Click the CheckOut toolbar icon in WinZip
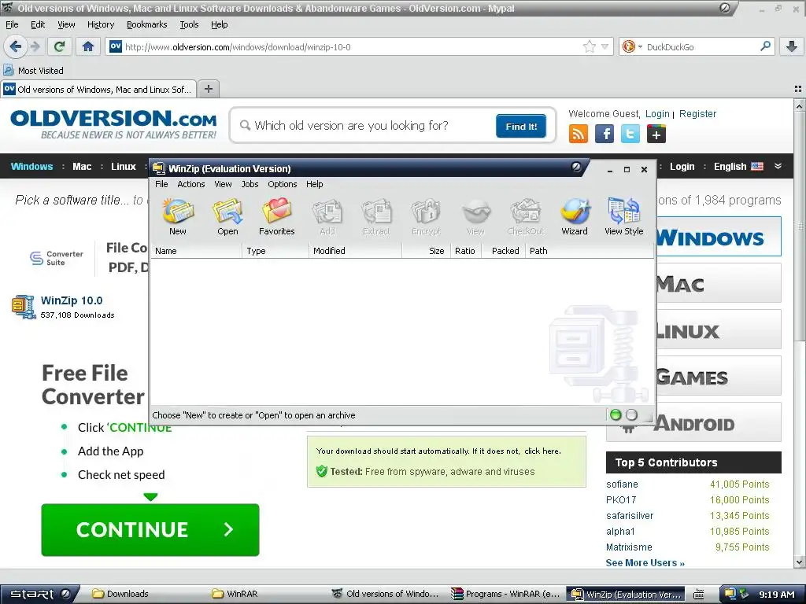This screenshot has width=806, height=604. coord(525,217)
